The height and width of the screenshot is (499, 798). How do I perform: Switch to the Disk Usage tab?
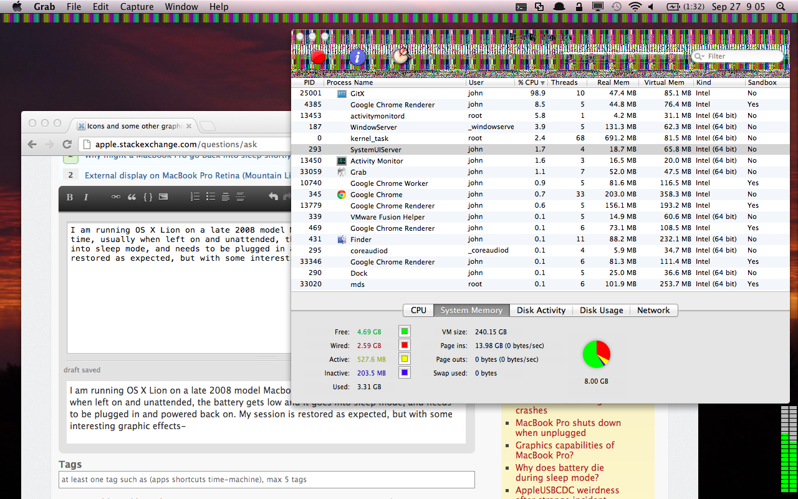pyautogui.click(x=602, y=310)
